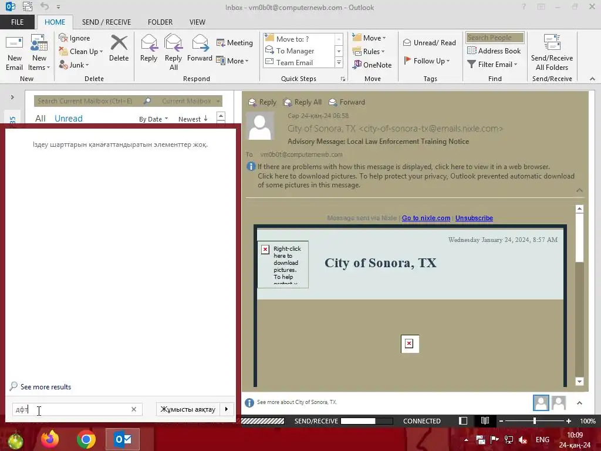Click the sender contact picture
The height and width of the screenshot is (451, 601).
(x=260, y=127)
